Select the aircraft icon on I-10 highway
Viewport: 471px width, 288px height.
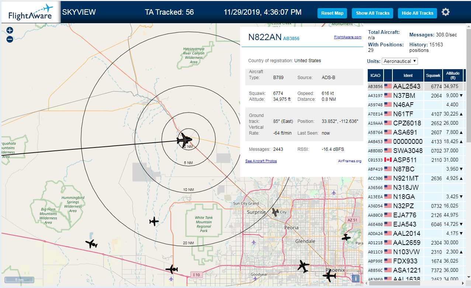pyautogui.click(x=172, y=269)
